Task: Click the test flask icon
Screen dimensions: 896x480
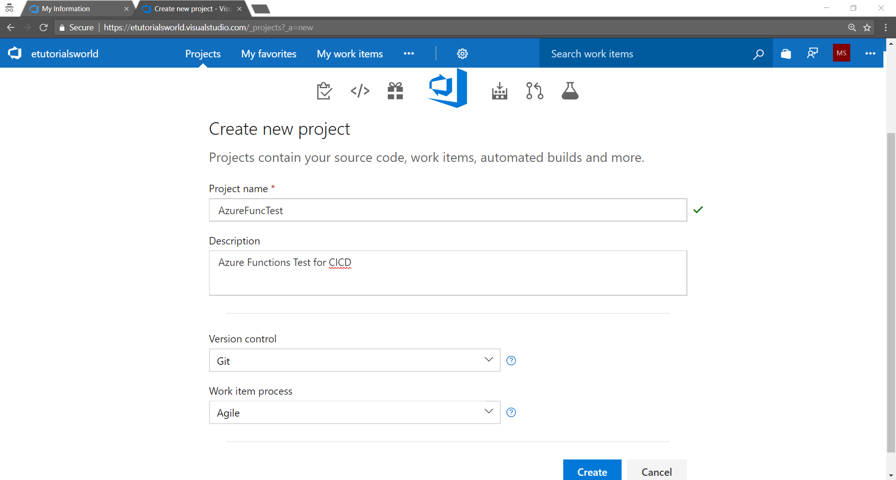Action: click(570, 90)
